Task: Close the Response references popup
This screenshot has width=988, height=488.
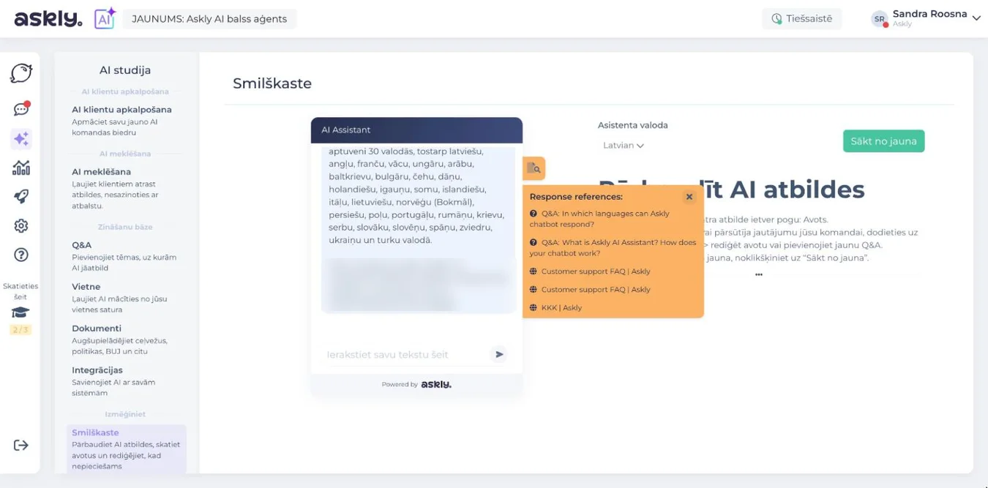Action: pyautogui.click(x=689, y=197)
